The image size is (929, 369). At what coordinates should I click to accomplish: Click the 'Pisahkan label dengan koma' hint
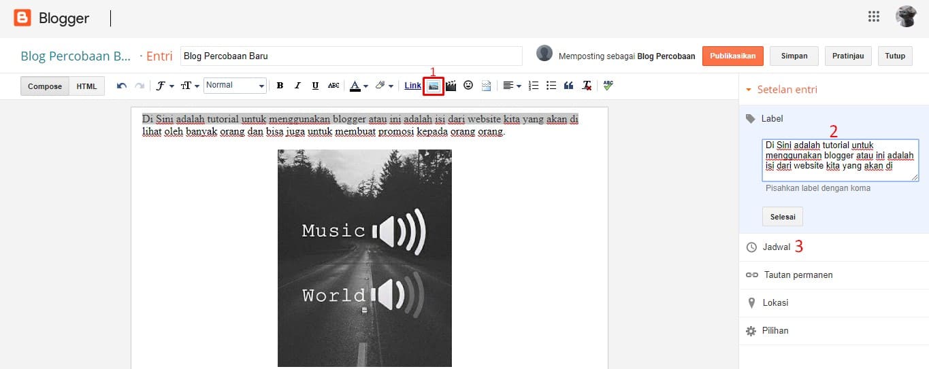pyautogui.click(x=818, y=188)
